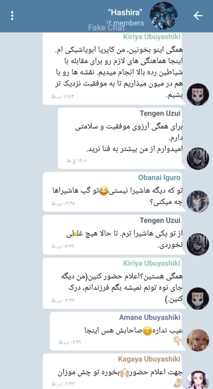Image resolution: width=213 pixels, height=389 pixels.
Task: Open Amane Ubuyashiki's avatar
Action: tap(198, 340)
